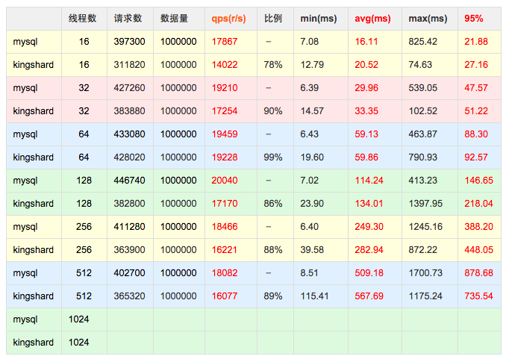Select 95% value 735.54

[478, 296]
